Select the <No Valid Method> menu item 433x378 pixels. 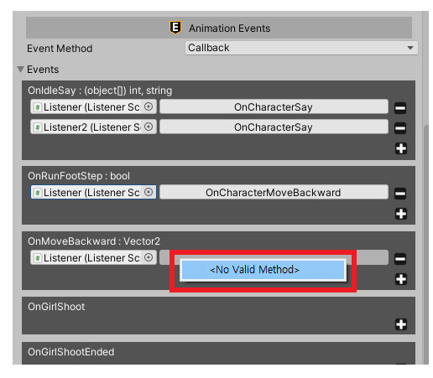[263, 270]
